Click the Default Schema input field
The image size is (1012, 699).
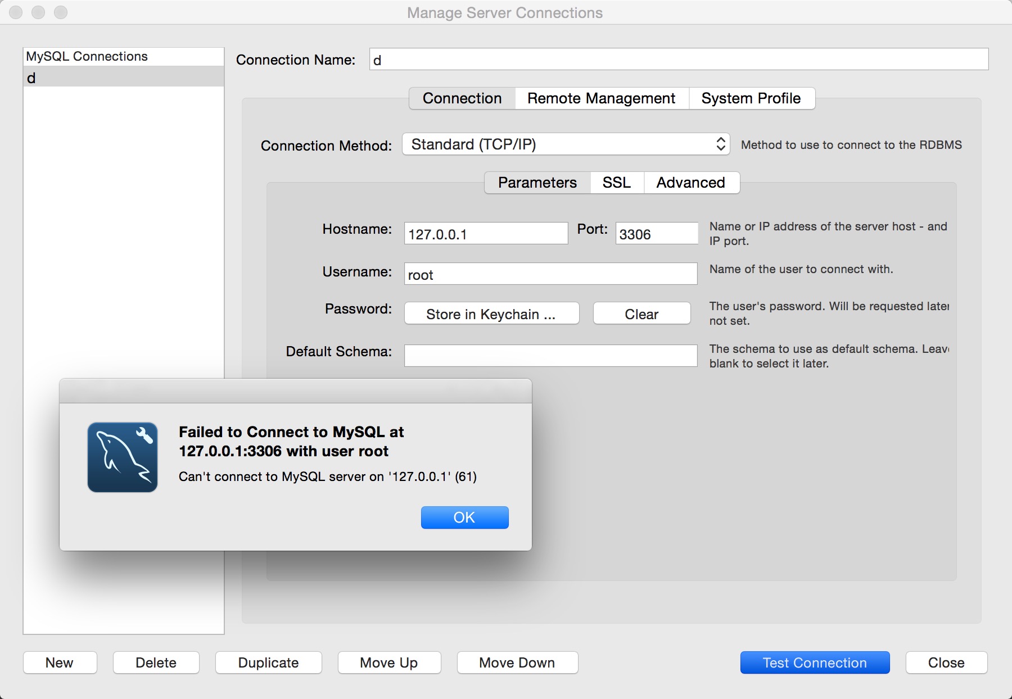pyautogui.click(x=550, y=356)
